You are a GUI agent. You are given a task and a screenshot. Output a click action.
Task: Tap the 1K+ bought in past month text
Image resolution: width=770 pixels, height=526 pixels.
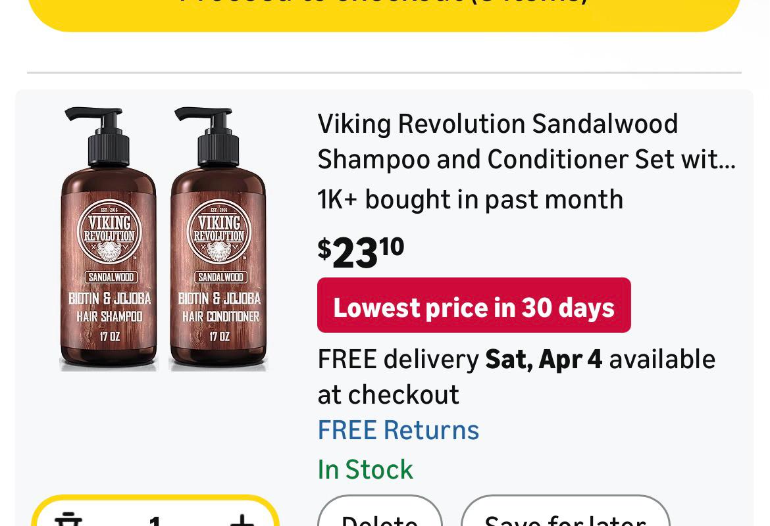(470, 199)
